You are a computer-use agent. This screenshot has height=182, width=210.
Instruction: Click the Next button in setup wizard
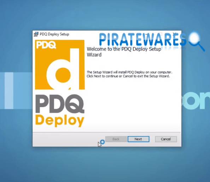pos(138,139)
